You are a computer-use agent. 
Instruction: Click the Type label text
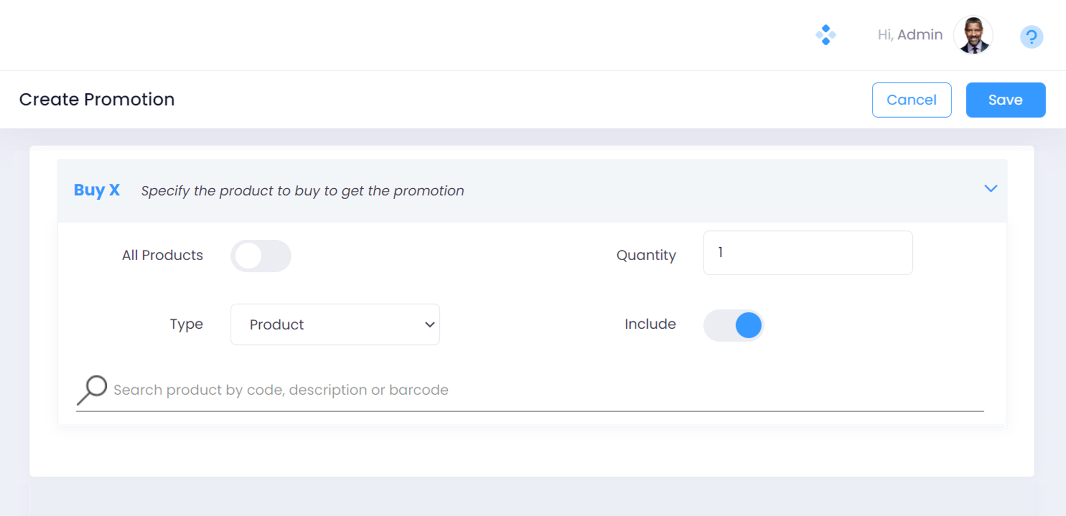[186, 324]
